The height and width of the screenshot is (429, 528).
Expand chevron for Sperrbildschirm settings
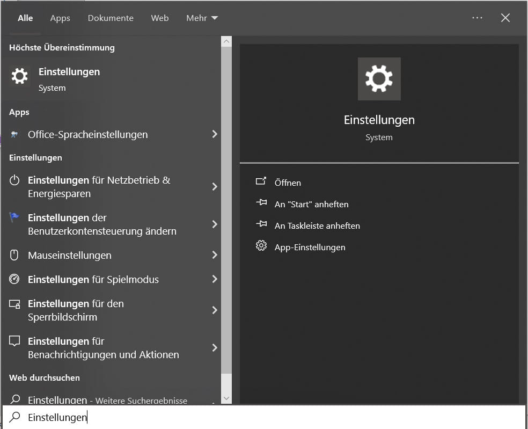click(215, 310)
